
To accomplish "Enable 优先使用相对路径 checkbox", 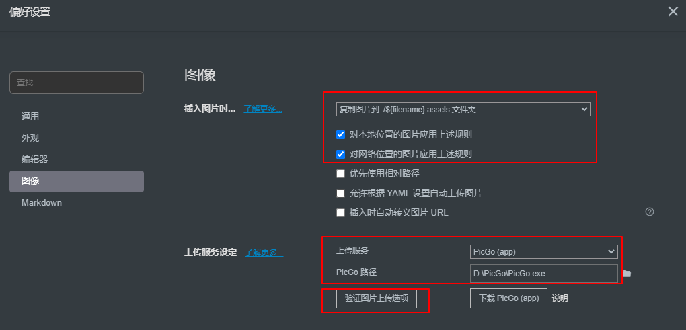I will (x=341, y=173).
